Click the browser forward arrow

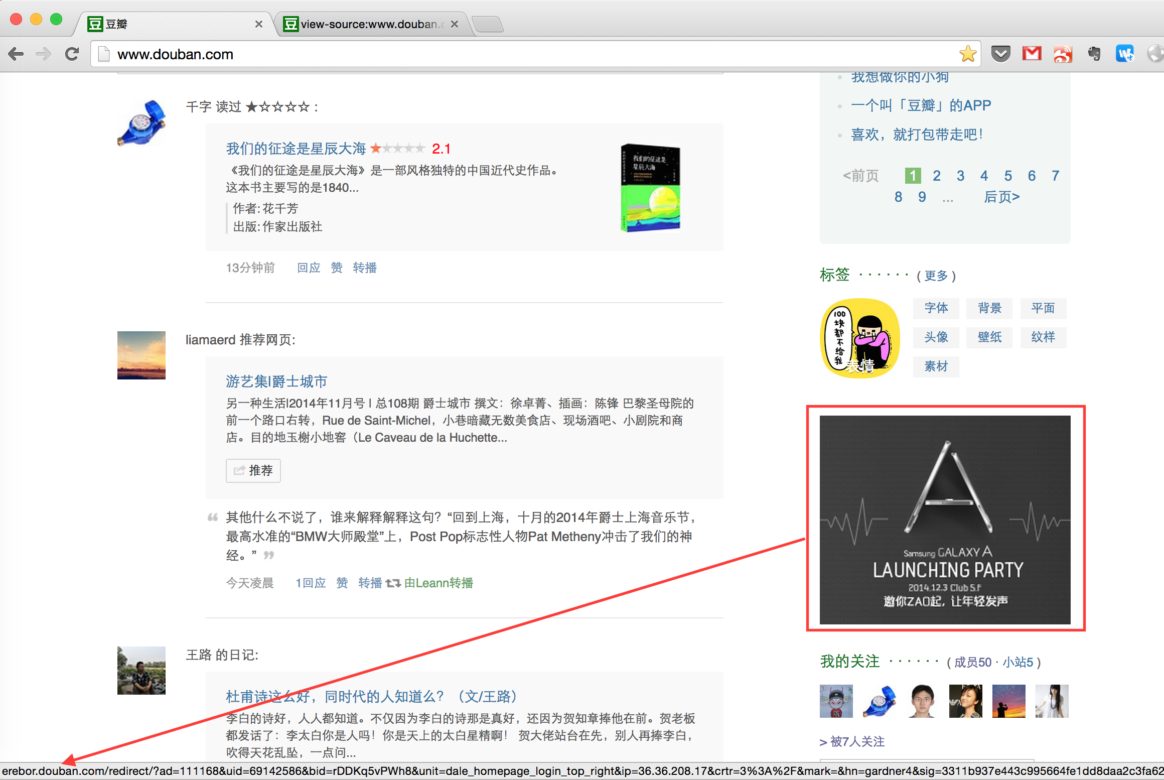pos(44,54)
